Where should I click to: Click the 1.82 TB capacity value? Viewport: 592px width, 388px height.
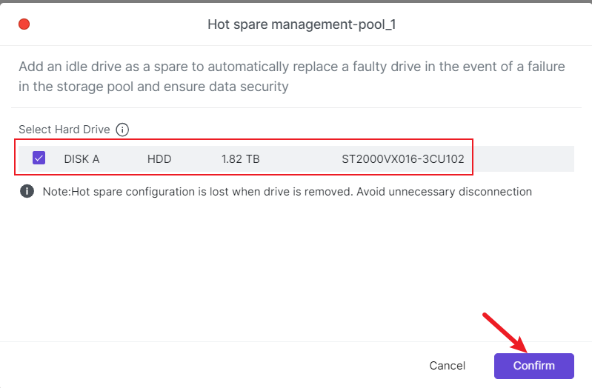tap(240, 158)
